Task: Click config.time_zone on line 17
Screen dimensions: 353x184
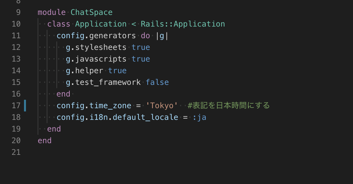Action: click(x=94, y=106)
